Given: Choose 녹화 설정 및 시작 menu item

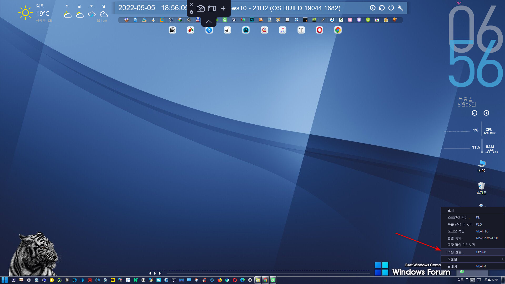Looking at the screenshot, I should click(x=473, y=224).
